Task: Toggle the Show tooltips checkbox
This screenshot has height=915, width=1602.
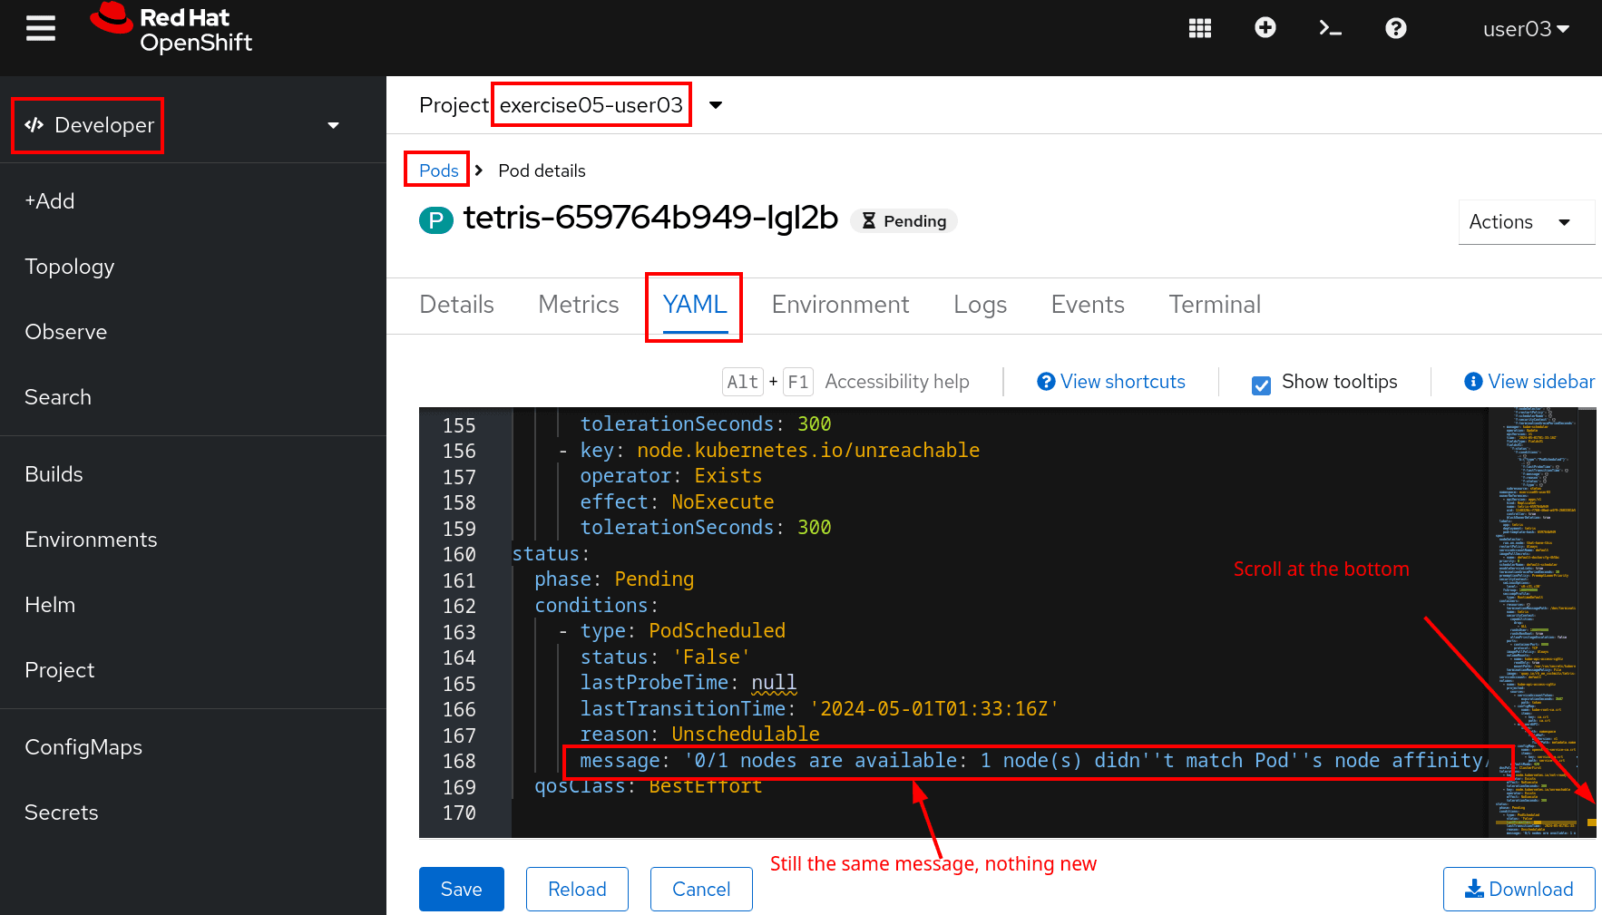Action: tap(1261, 385)
